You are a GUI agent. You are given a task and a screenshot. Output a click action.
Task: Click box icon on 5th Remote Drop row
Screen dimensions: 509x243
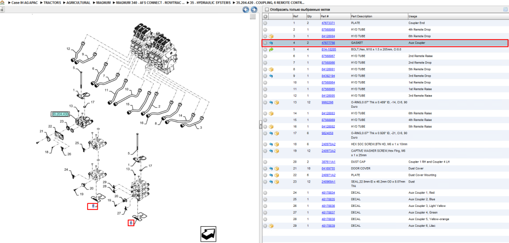[271, 69]
